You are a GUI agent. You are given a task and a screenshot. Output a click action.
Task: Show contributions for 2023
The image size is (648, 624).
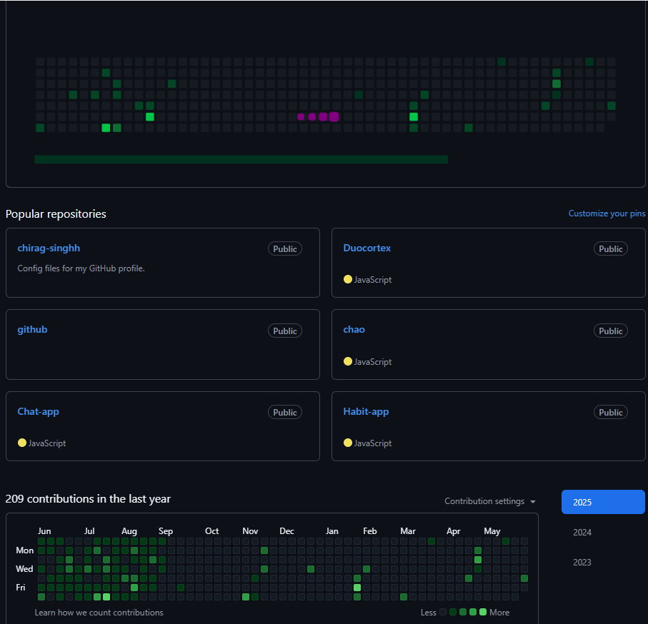[582, 563]
